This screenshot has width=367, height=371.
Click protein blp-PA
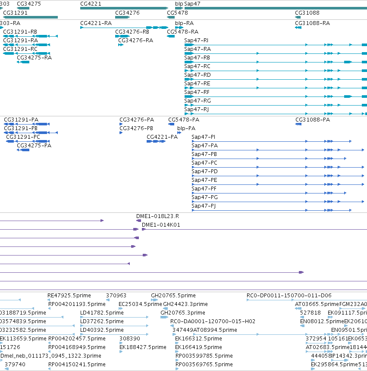pyautogui.click(x=186, y=128)
